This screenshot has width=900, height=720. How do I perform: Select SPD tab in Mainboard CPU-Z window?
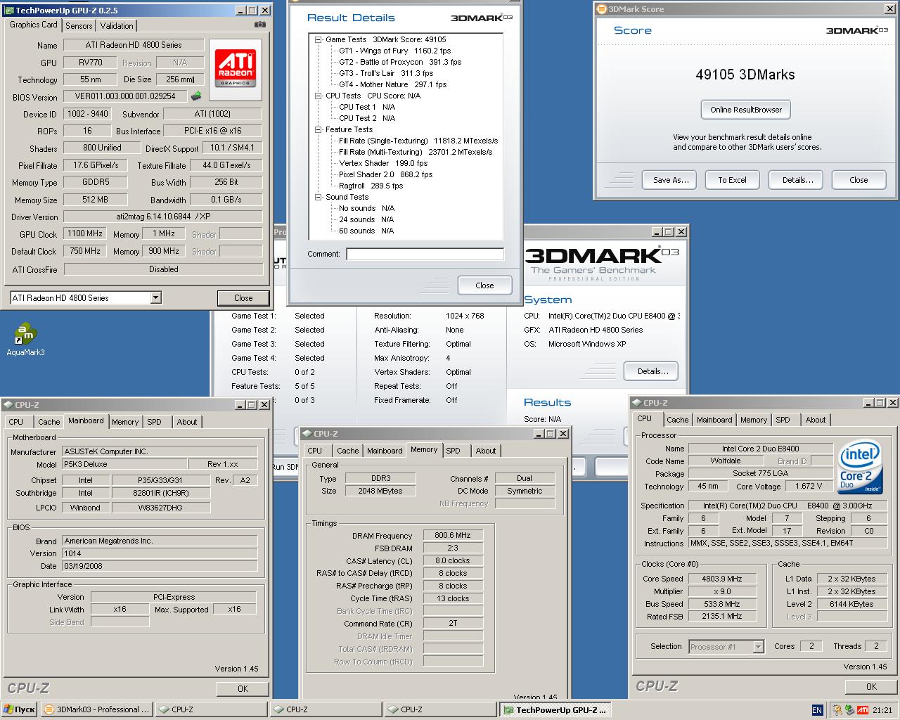[x=155, y=422]
